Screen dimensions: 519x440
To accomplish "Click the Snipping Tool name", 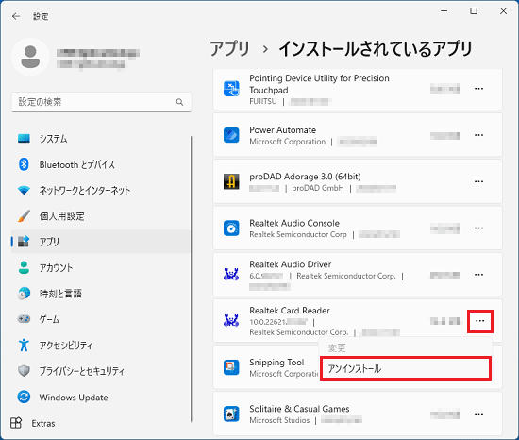I will (276, 363).
